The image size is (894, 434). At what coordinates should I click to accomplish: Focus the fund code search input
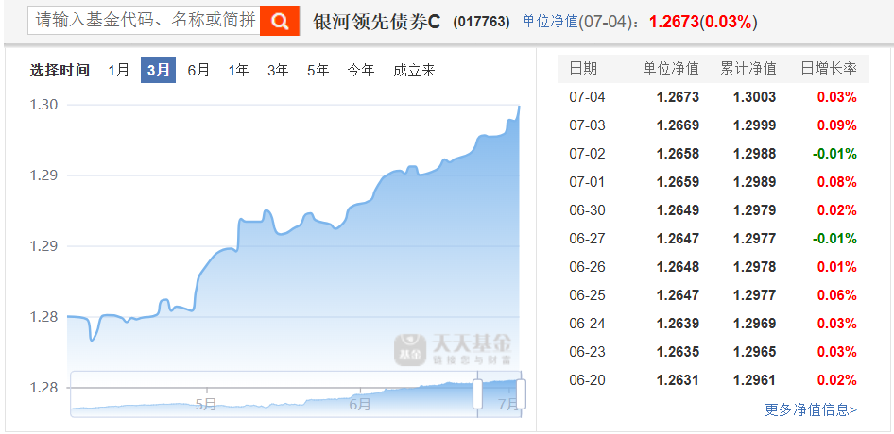pos(144,21)
